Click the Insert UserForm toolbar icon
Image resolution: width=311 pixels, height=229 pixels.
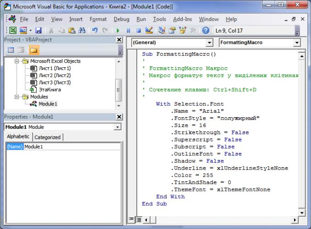(23, 30)
